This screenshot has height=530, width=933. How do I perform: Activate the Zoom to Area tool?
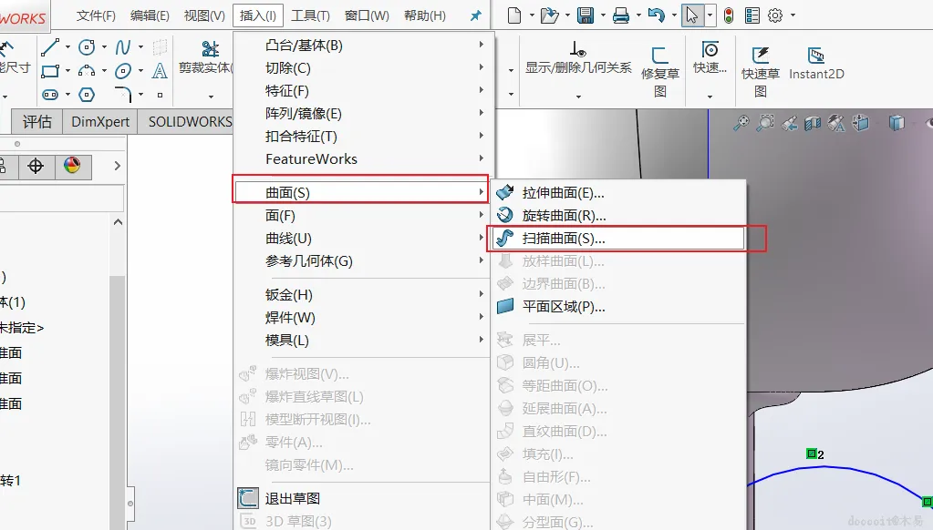(x=765, y=121)
